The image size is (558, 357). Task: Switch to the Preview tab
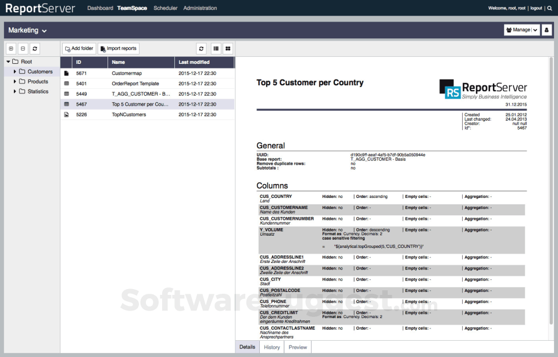coord(297,347)
